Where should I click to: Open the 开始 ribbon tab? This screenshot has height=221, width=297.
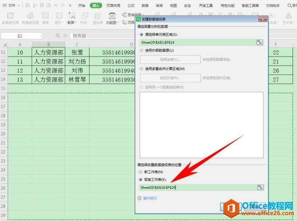point(81,5)
